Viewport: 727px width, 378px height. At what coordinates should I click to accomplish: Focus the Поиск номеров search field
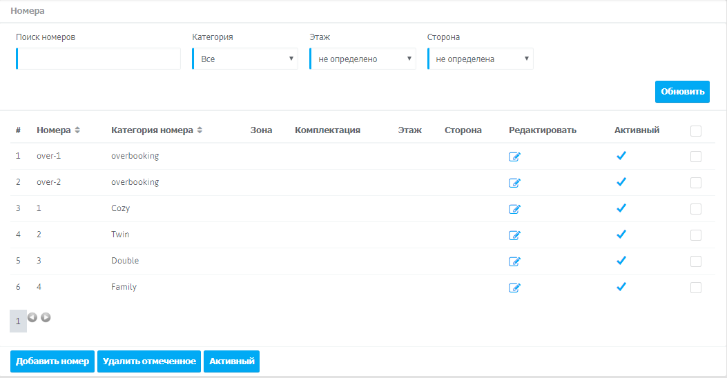click(99, 59)
